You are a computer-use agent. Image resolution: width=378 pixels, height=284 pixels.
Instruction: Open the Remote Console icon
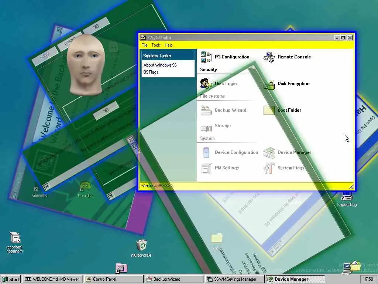(269, 57)
